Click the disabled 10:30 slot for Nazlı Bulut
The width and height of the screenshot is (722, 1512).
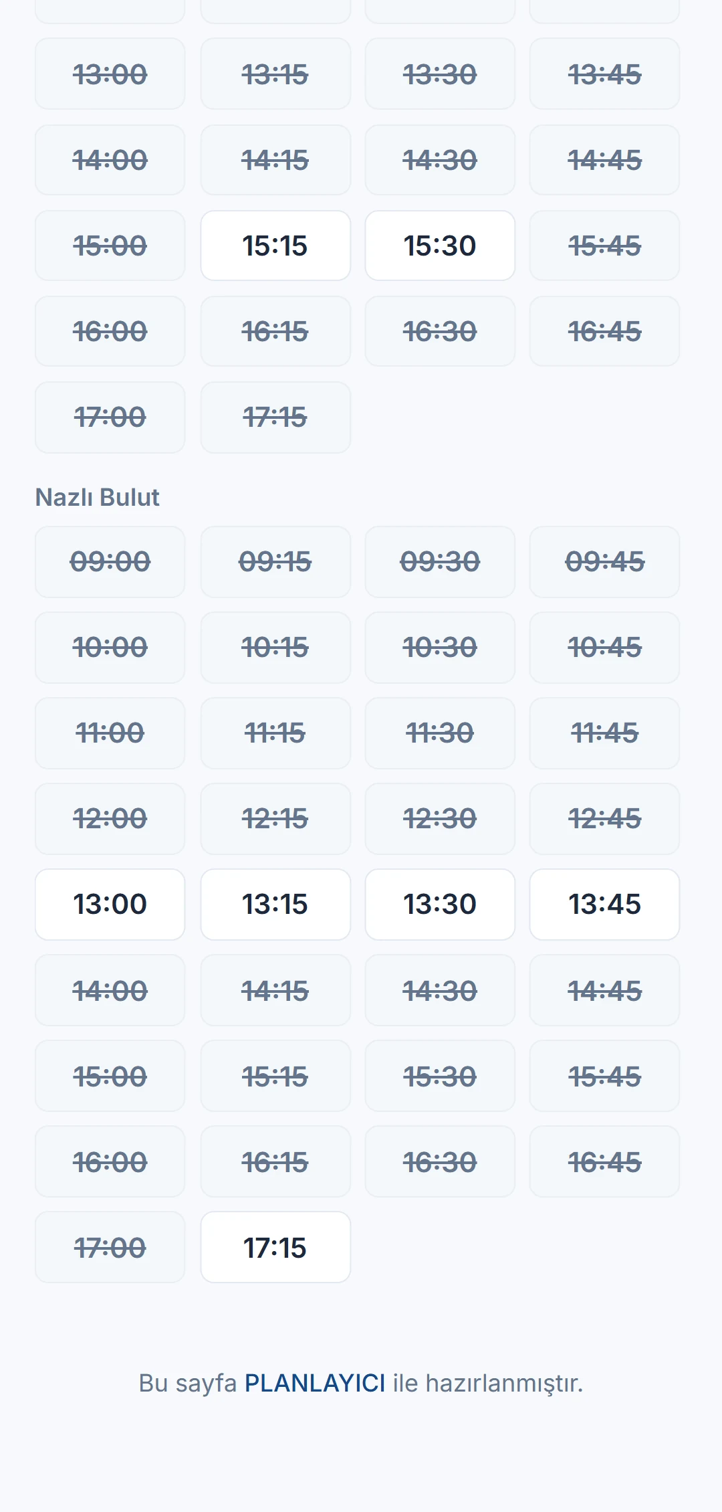pyautogui.click(x=440, y=647)
